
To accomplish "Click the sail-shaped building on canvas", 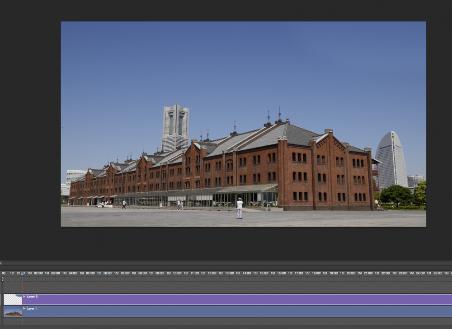I will (x=391, y=159).
